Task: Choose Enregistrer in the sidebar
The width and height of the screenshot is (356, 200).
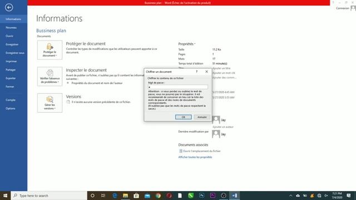Action: point(12,44)
